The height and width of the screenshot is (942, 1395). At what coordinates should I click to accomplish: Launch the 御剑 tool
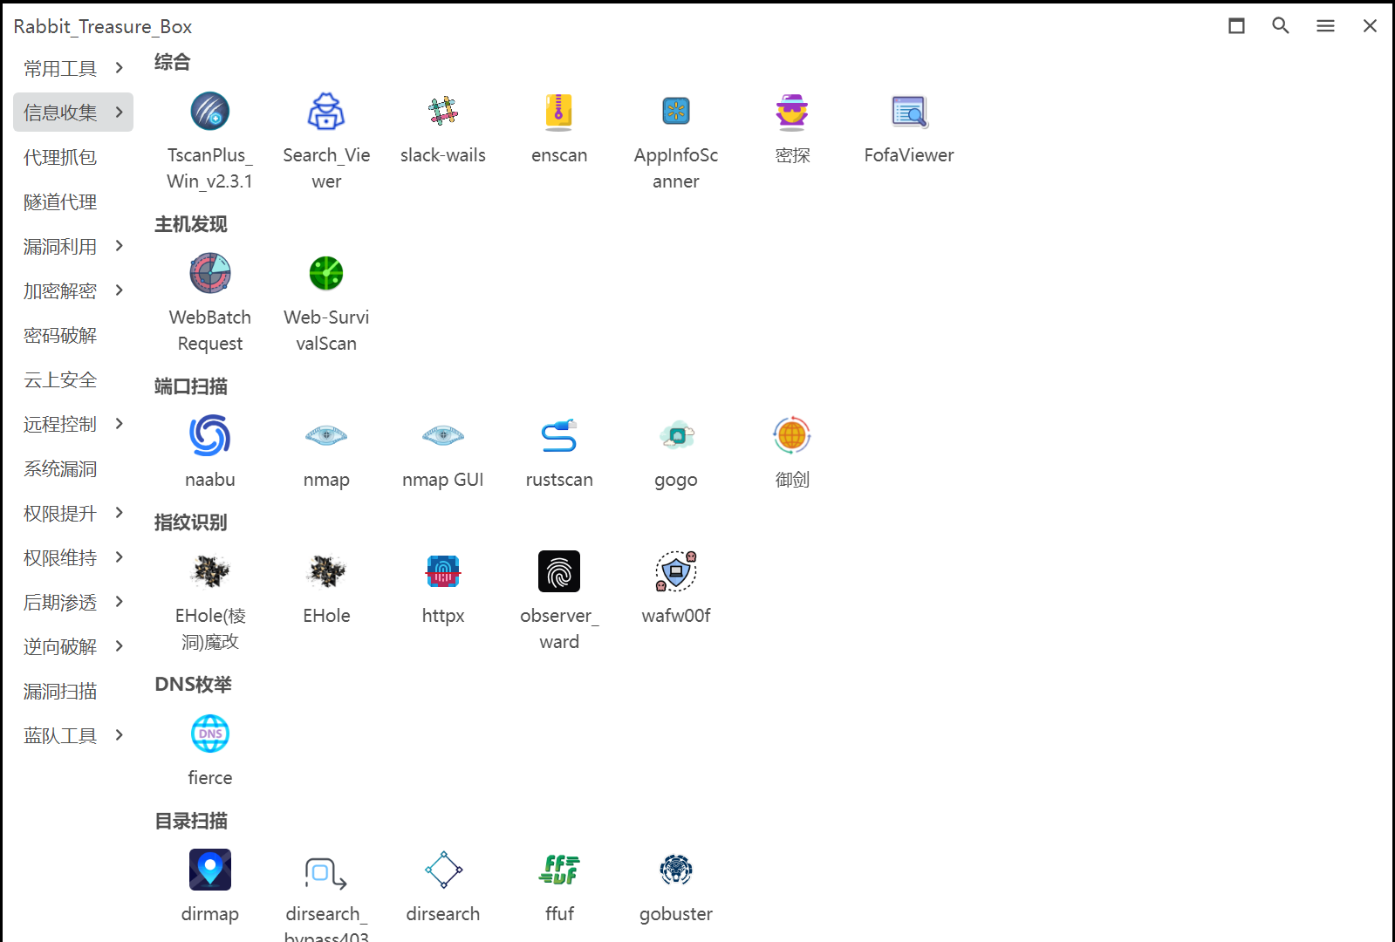(792, 436)
